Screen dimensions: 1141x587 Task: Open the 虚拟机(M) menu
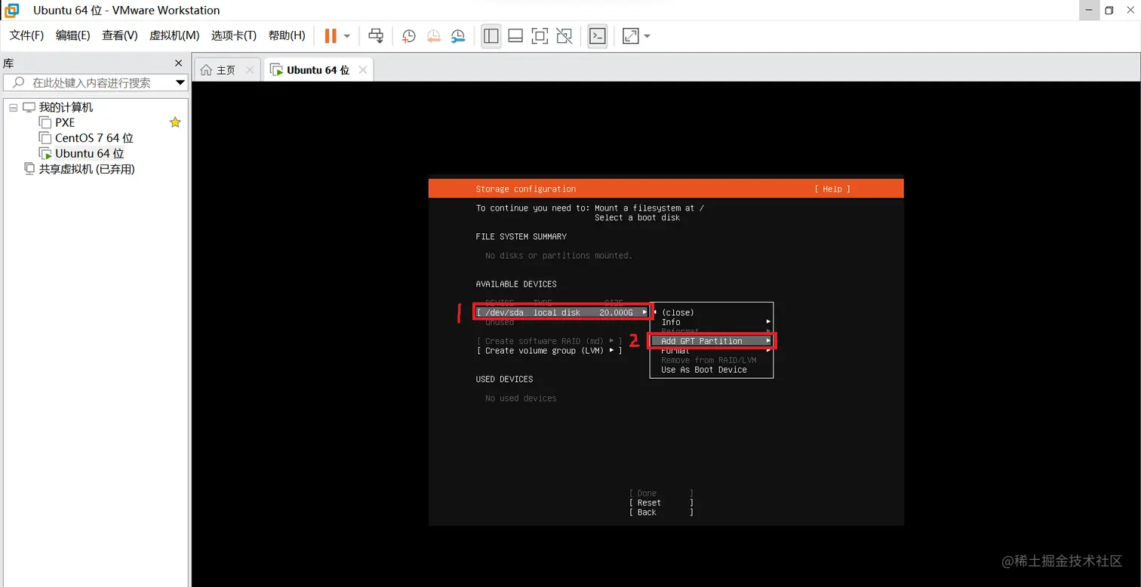(174, 35)
